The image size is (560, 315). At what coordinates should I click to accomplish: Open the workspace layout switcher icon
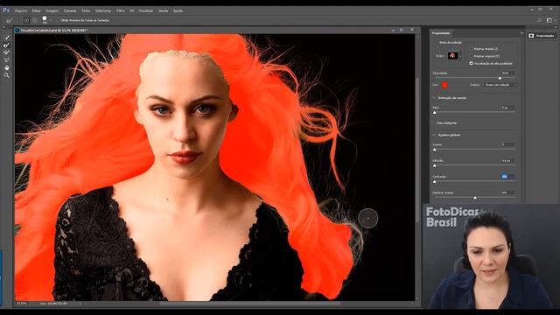[x=549, y=20]
